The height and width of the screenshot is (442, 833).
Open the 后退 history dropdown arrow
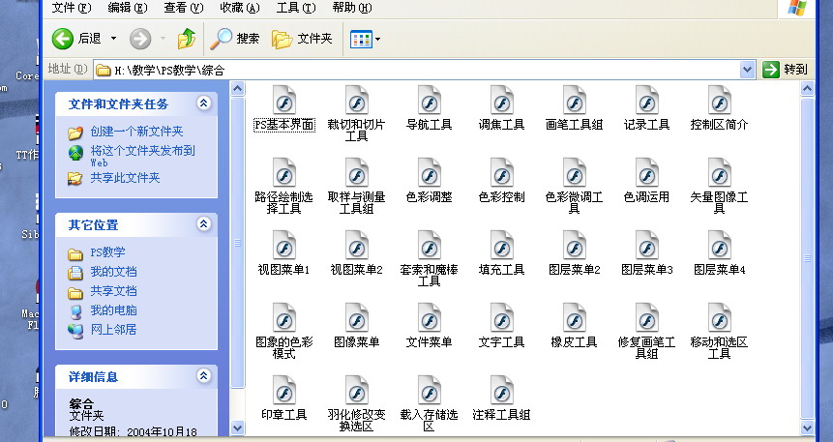click(x=113, y=39)
